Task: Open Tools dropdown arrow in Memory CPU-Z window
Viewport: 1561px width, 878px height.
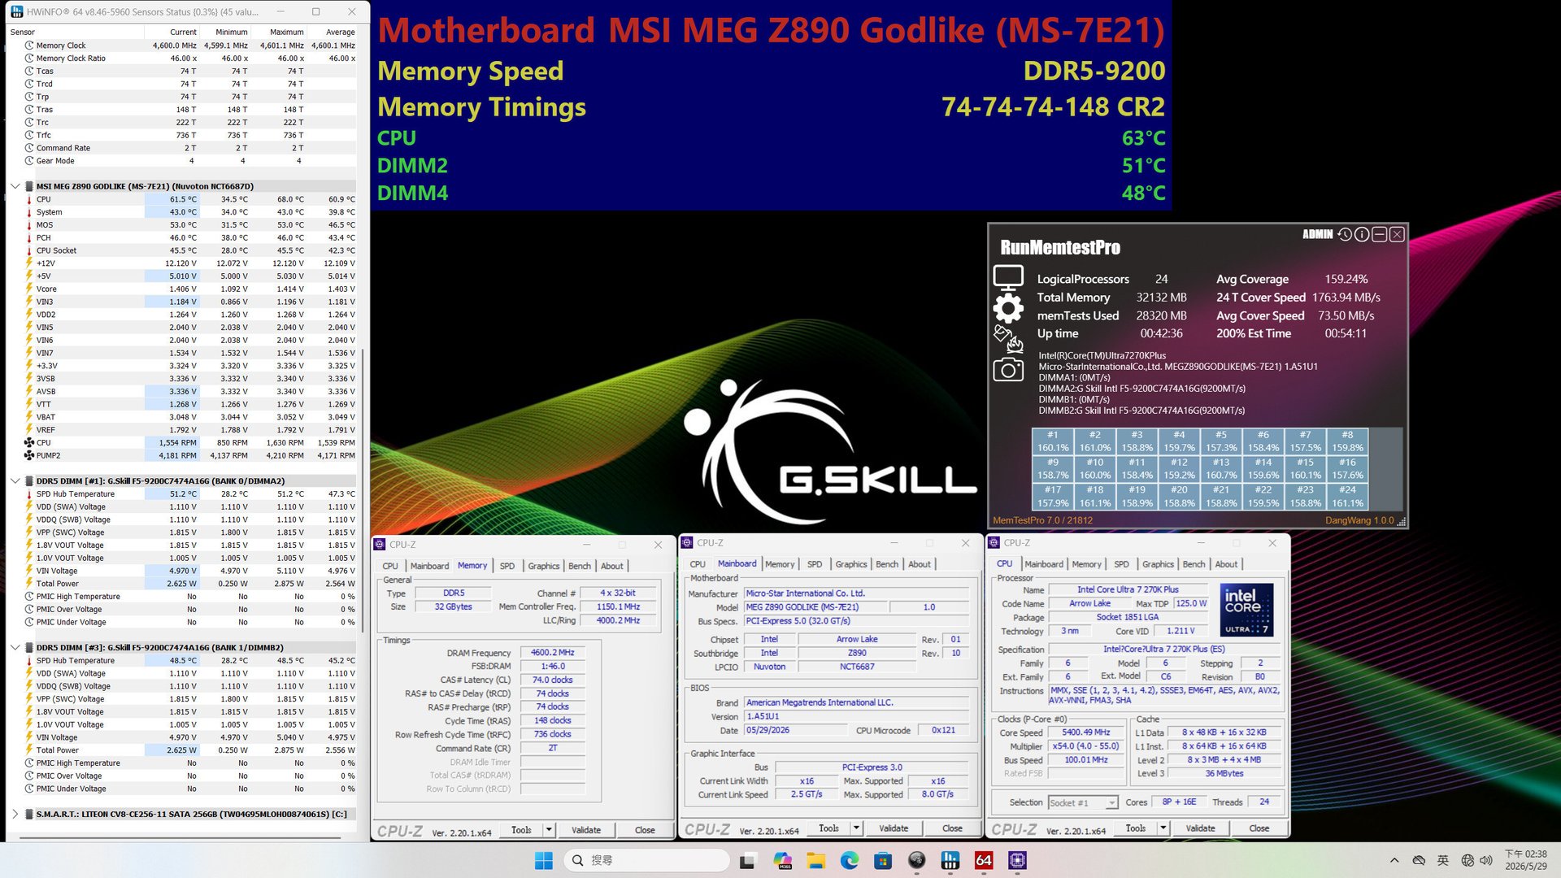Action: 549,830
